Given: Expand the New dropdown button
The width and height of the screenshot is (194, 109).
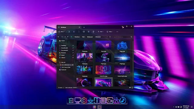Looking at the screenshot, I should pos(62,31).
